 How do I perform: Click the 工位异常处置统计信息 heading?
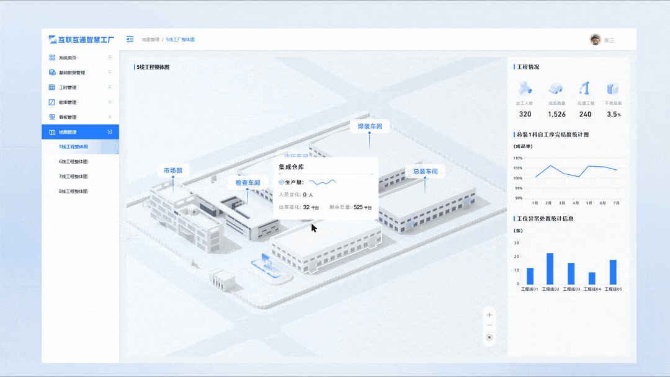[x=545, y=219]
